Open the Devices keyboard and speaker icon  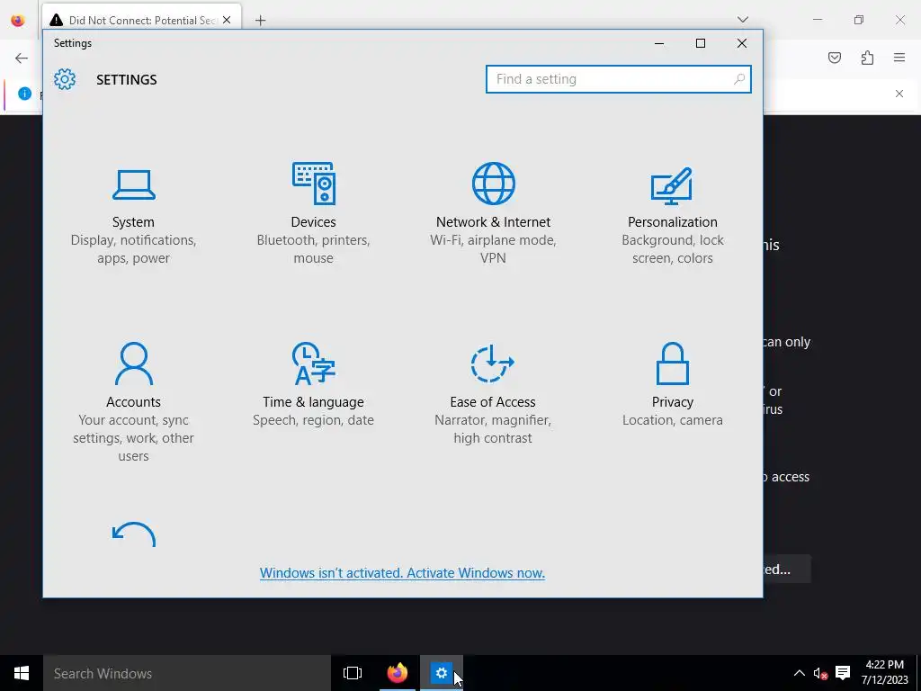point(314,184)
